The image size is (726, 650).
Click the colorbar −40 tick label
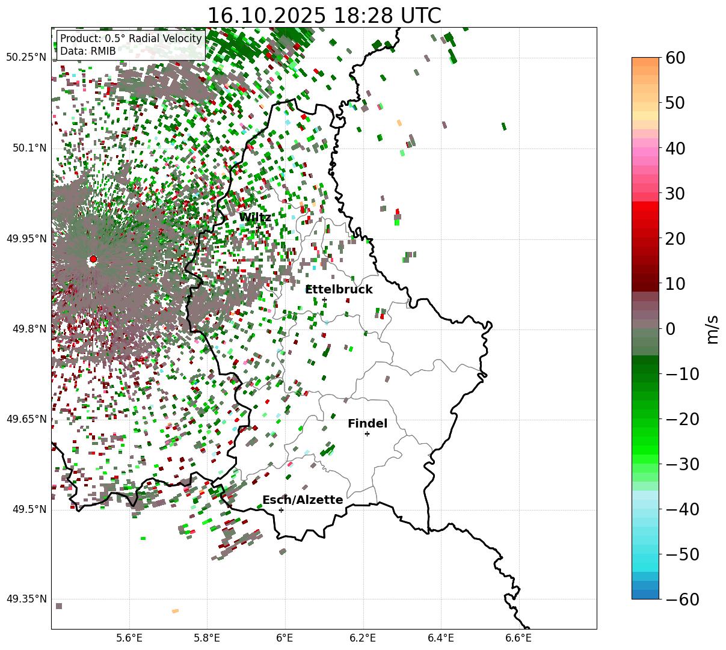pos(683,509)
